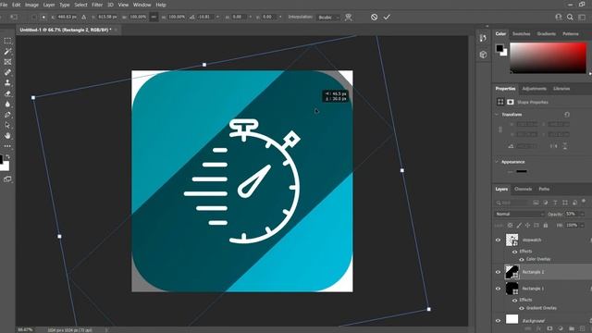This screenshot has width=592, height=333.
Task: Hide the Background layer eye
Action: [498, 321]
